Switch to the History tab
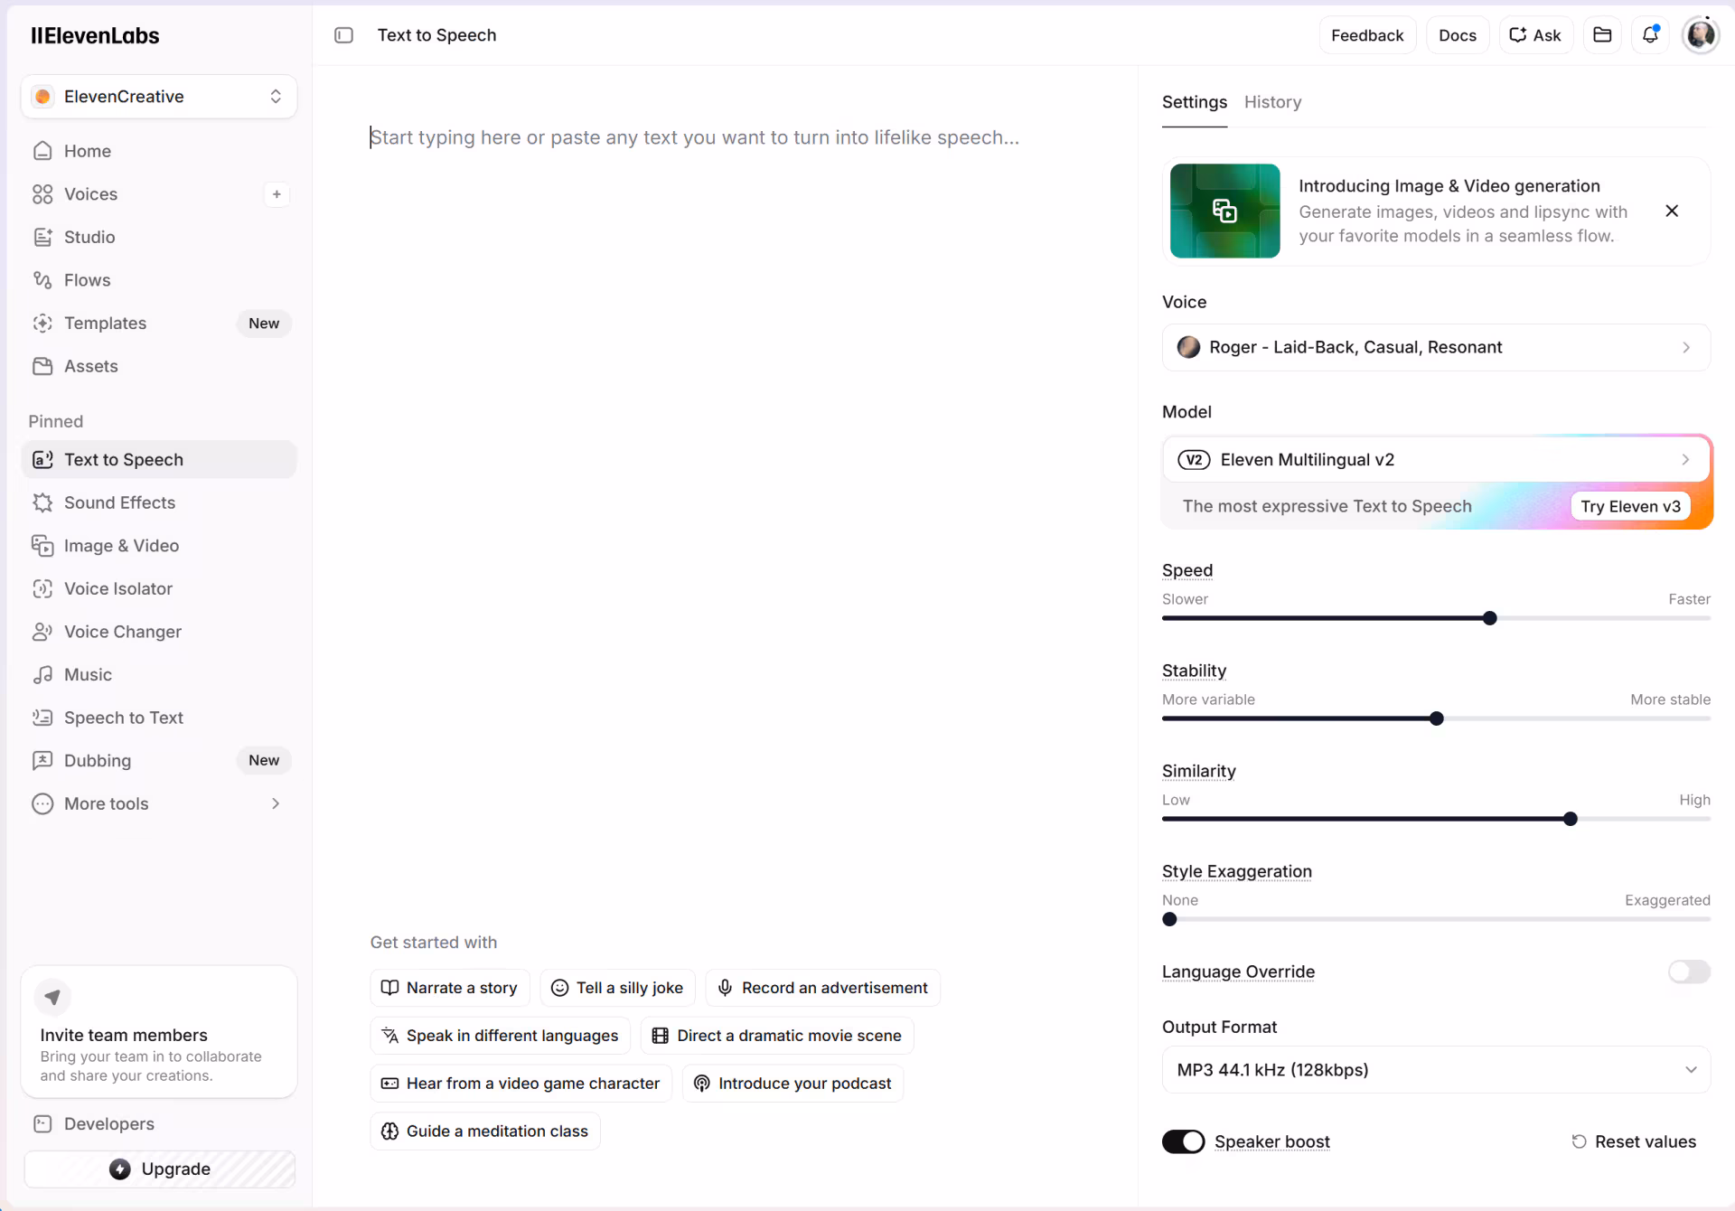Screen dimensions: 1735x1211 [x=1272, y=102]
